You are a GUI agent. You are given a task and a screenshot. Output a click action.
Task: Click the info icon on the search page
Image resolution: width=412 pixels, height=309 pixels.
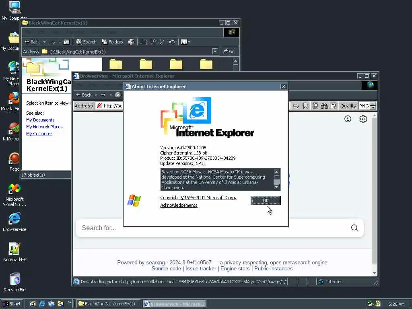[x=348, y=119]
